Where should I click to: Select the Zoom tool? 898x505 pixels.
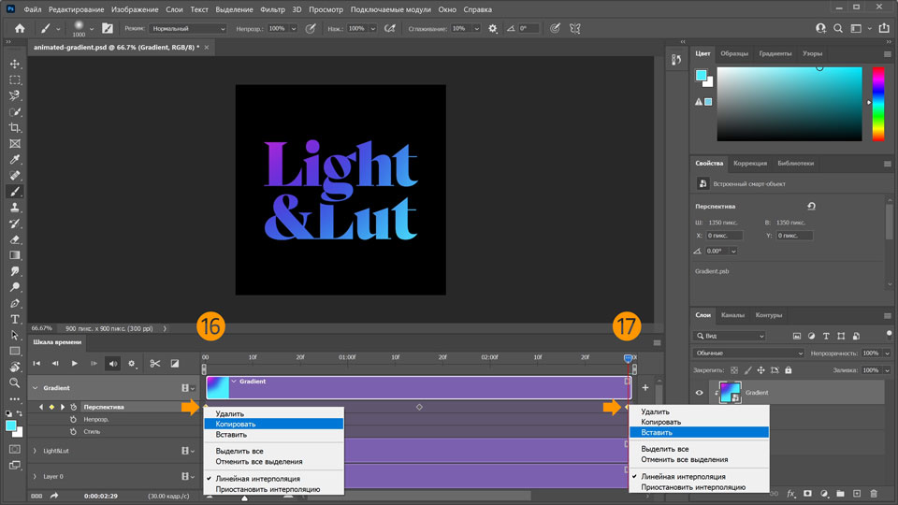(15, 382)
